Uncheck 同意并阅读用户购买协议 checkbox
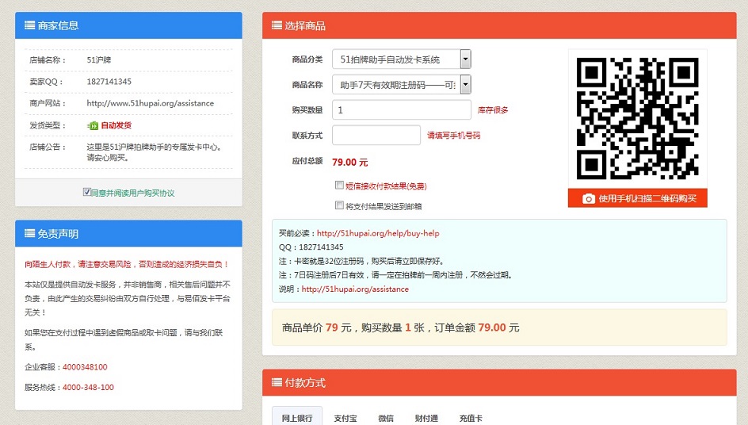The height and width of the screenshot is (425, 748). 87,192
